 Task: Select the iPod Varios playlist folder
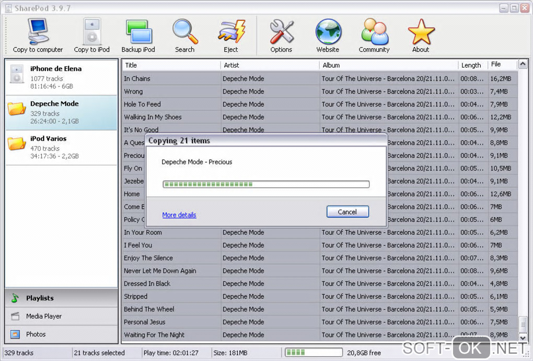pyautogui.click(x=61, y=148)
